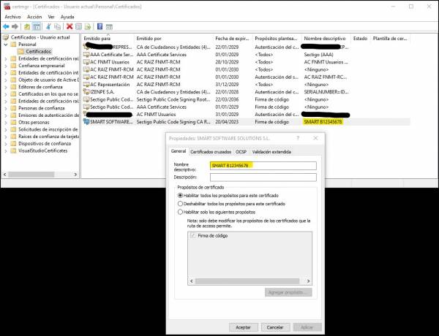Toggle the show/hide console tree icon
The height and width of the screenshot is (336, 439).
37,26
